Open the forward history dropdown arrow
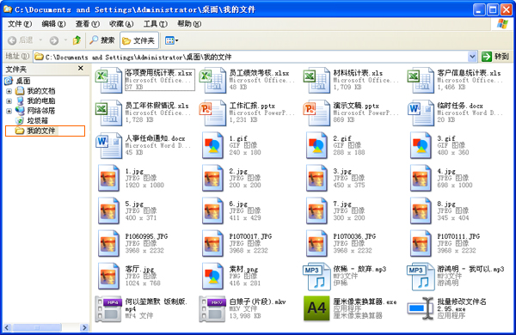The width and height of the screenshot is (516, 335). [65, 40]
